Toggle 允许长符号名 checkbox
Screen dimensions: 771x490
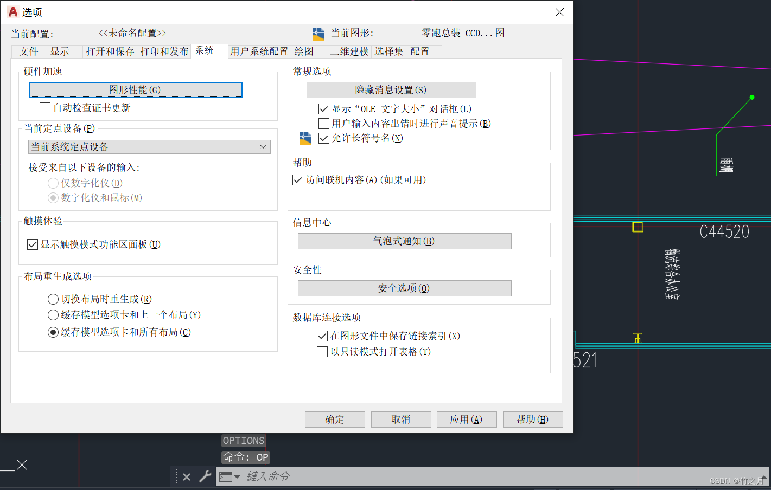[324, 138]
